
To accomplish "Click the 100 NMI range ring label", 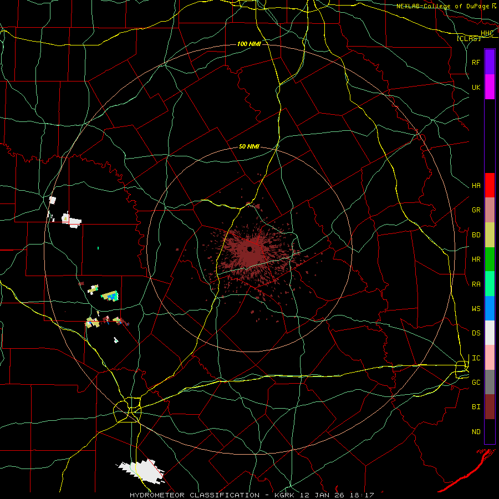I will tap(249, 44).
